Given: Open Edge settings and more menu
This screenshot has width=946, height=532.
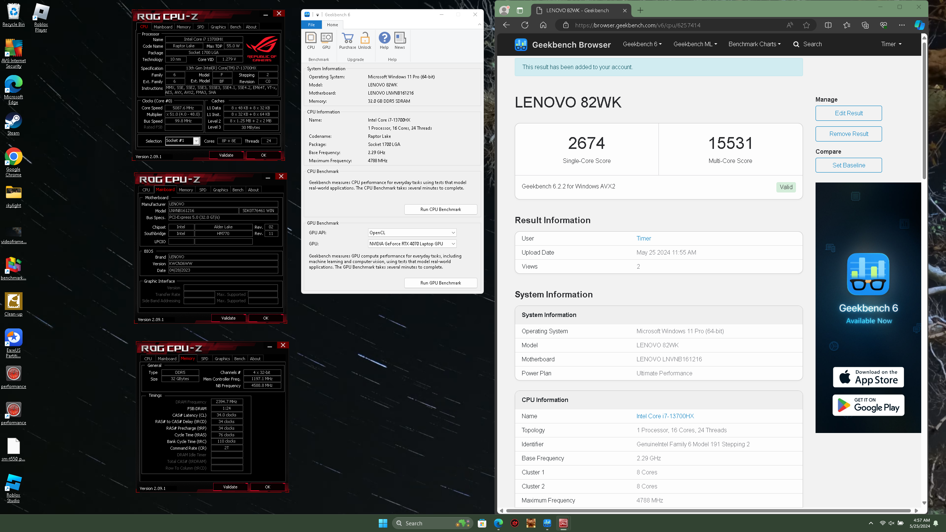Looking at the screenshot, I should [x=902, y=25].
